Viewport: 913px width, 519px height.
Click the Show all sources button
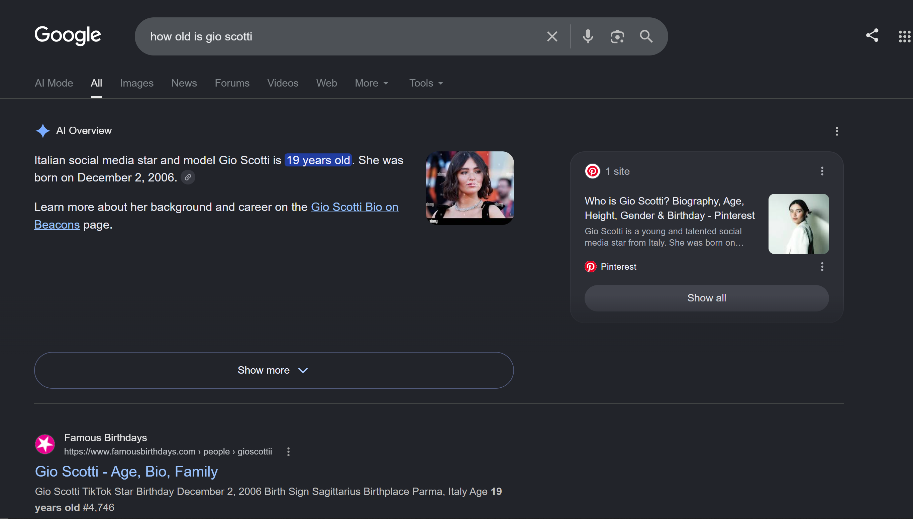pyautogui.click(x=707, y=298)
